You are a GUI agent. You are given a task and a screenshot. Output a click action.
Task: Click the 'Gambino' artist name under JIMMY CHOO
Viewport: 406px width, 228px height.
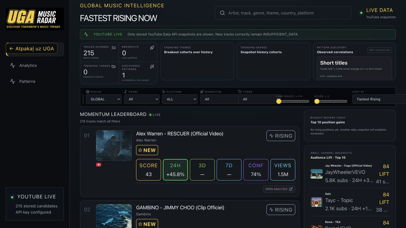pos(143,214)
